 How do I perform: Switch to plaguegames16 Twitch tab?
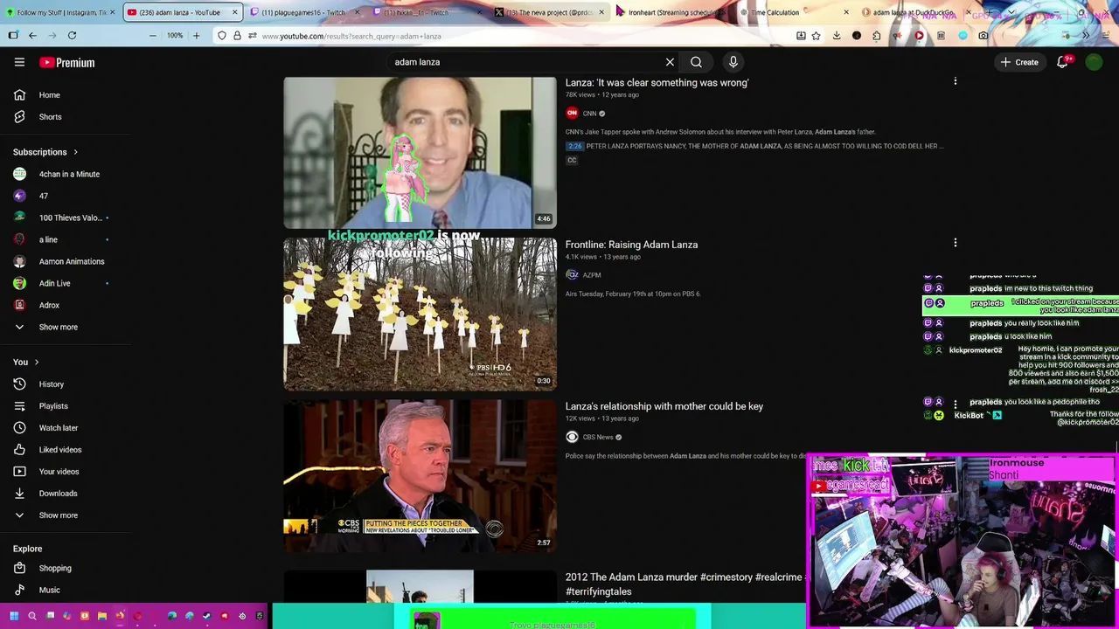[303, 12]
